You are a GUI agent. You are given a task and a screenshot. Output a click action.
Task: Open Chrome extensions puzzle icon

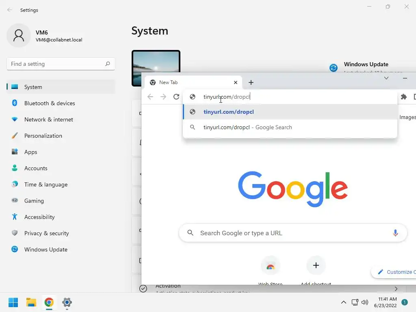404,97
